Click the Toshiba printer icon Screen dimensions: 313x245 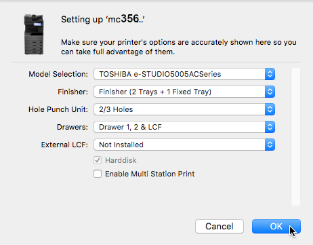click(34, 35)
